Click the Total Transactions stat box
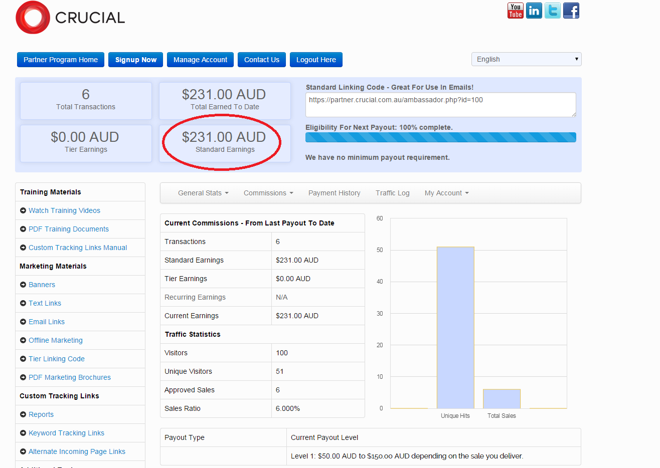Viewport: 660px width, 468px height. click(x=86, y=101)
